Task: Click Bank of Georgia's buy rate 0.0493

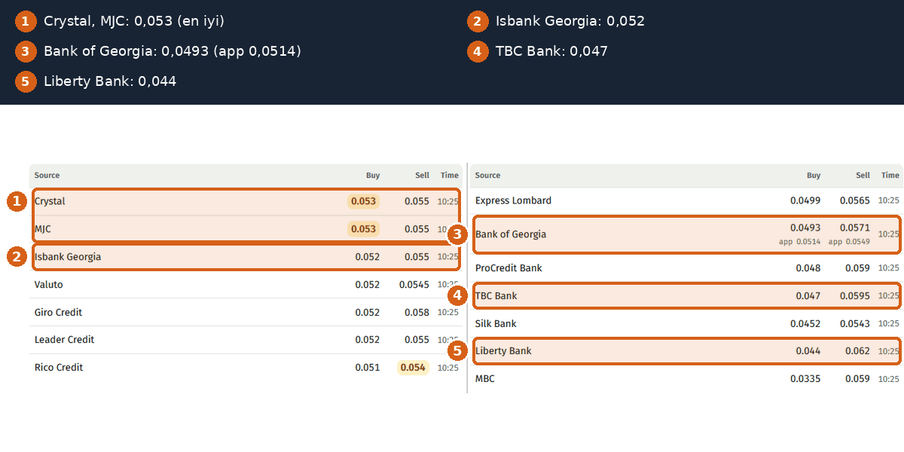Action: 805,228
